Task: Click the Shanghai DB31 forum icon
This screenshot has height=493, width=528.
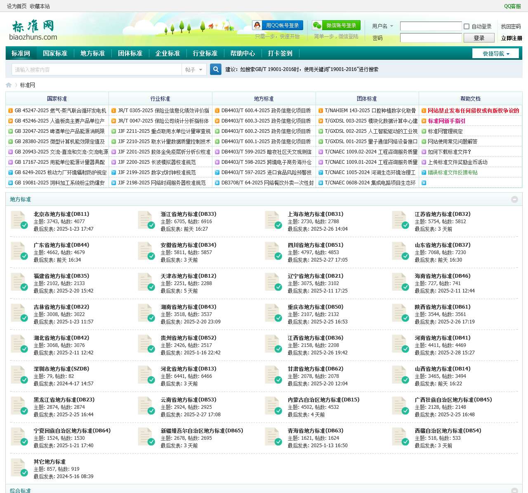Action: [273, 220]
